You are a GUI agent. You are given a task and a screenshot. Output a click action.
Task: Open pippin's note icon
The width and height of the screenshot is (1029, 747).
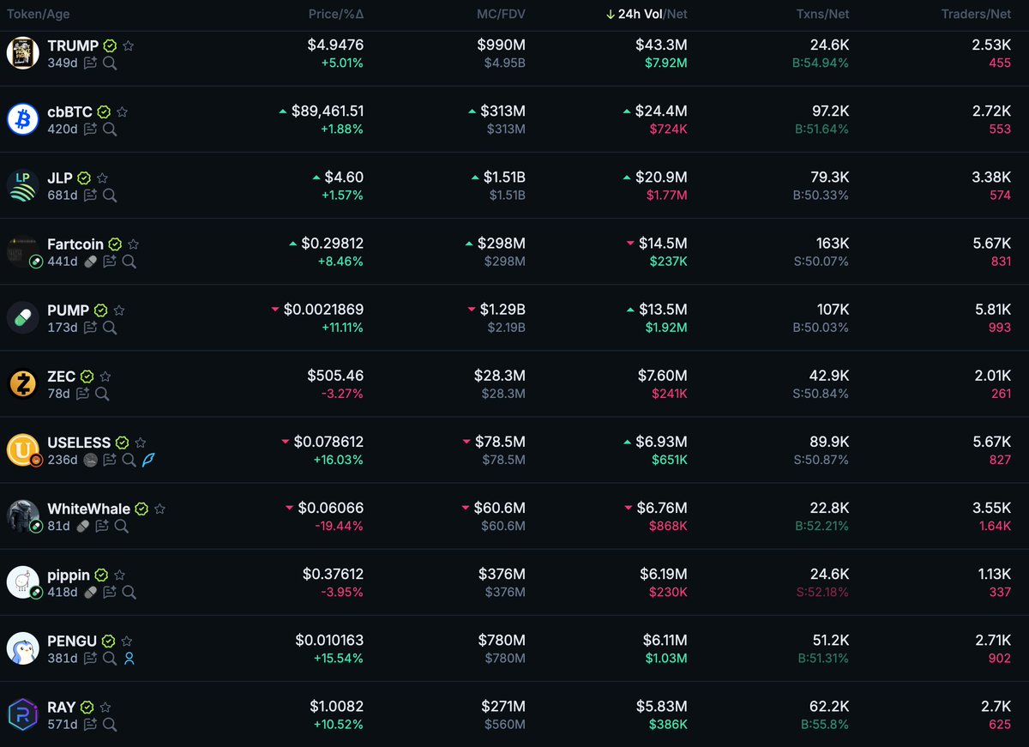[x=110, y=592]
